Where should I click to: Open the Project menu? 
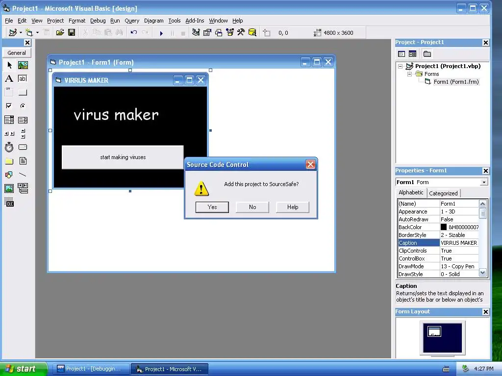coord(55,21)
